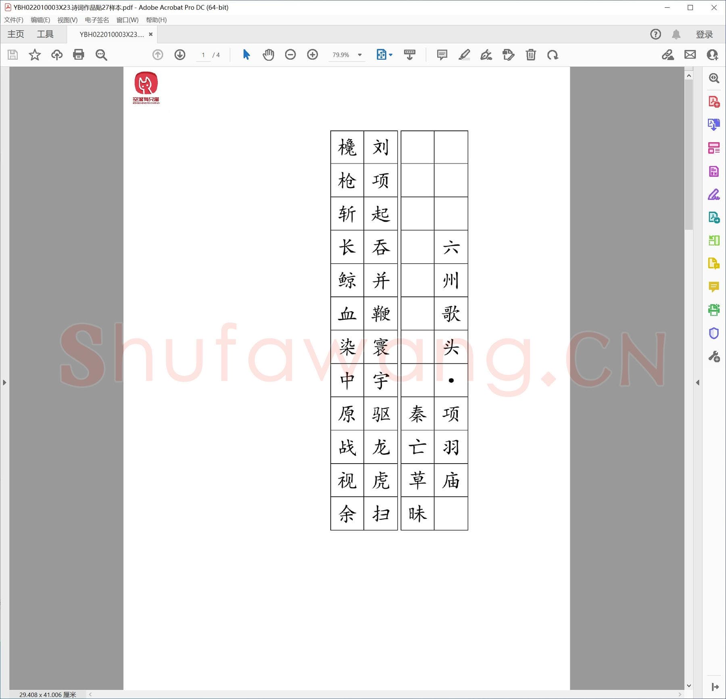Image resolution: width=726 pixels, height=699 pixels.
Task: Open the green Scan and OCR printer tool
Action: click(714, 310)
